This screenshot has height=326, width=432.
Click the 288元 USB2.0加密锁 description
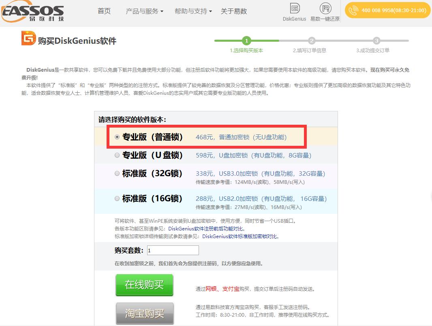pos(261,198)
